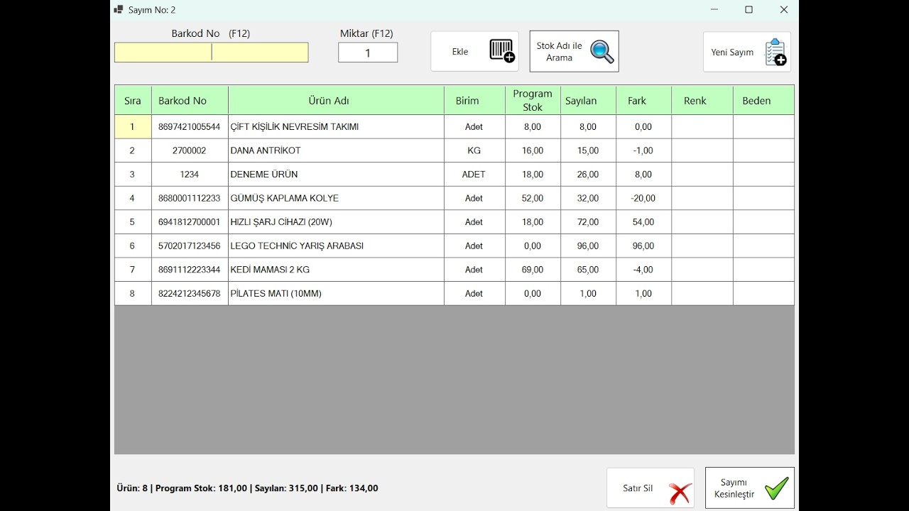909x511 pixels.
Task: Select ÇİFT KİŞİLİK NEVRESİM TAKIMI row
Action: tap(454, 127)
